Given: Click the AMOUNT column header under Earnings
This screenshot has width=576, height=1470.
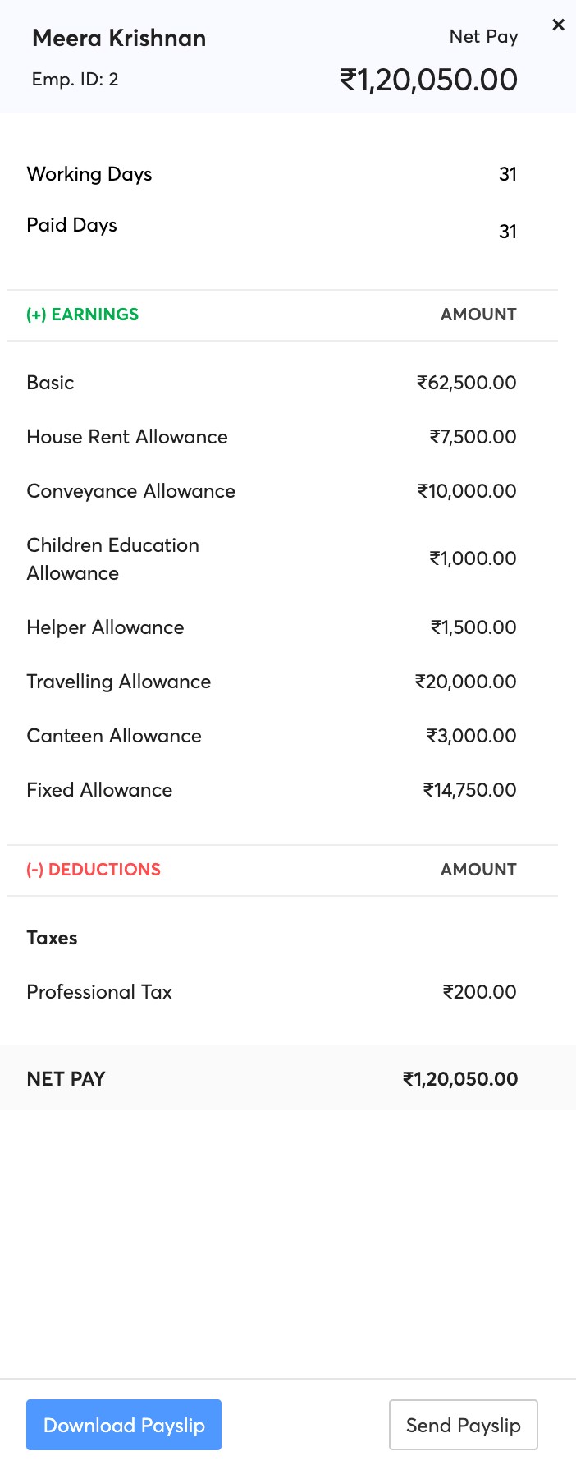Looking at the screenshot, I should point(478,315).
